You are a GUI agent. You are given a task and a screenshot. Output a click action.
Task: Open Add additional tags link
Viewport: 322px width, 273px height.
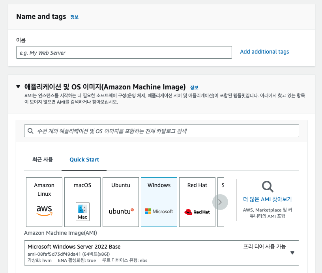click(x=264, y=52)
